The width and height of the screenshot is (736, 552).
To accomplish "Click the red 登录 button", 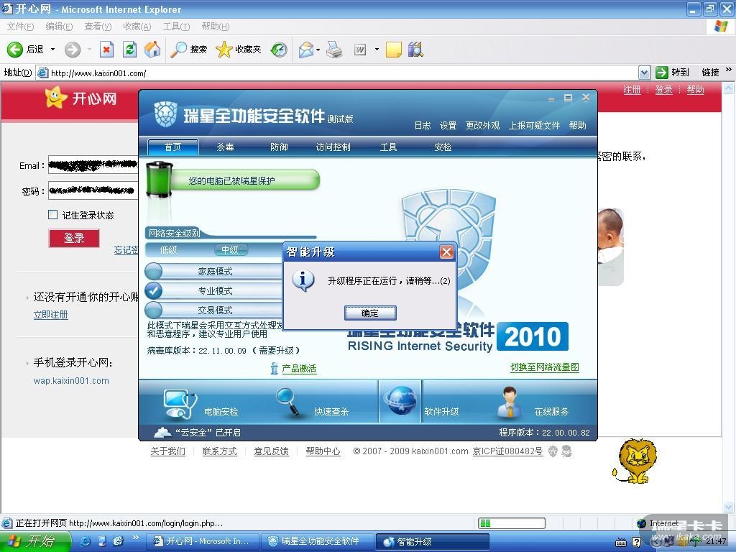I will pos(74,238).
